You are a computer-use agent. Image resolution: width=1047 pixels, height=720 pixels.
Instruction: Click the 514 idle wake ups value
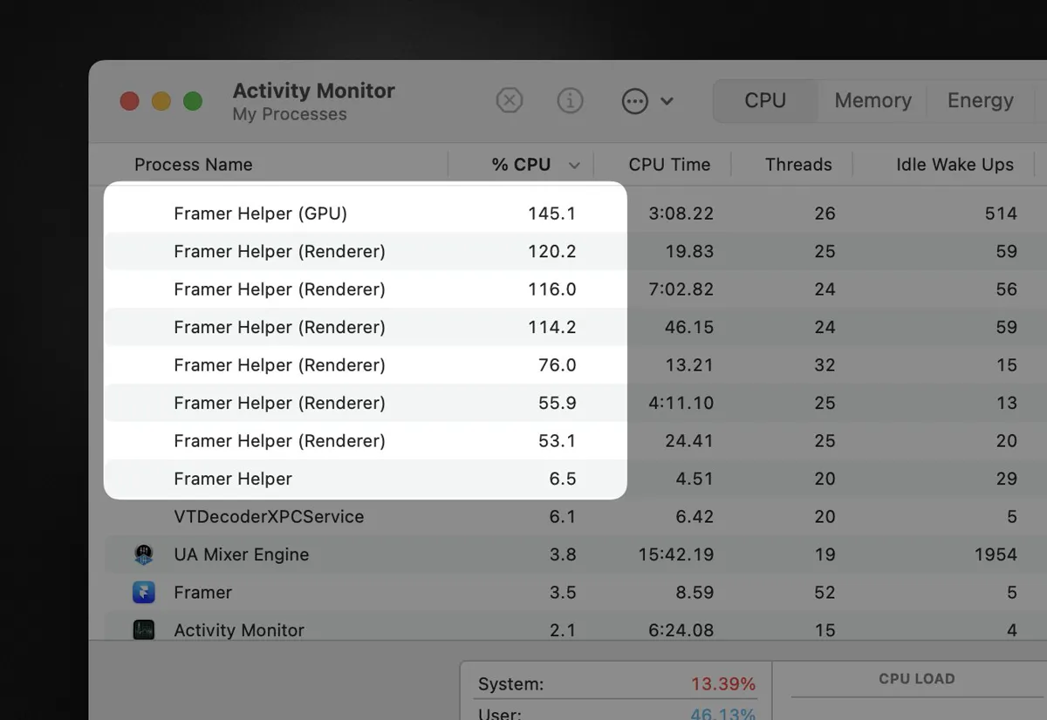[x=1002, y=214]
